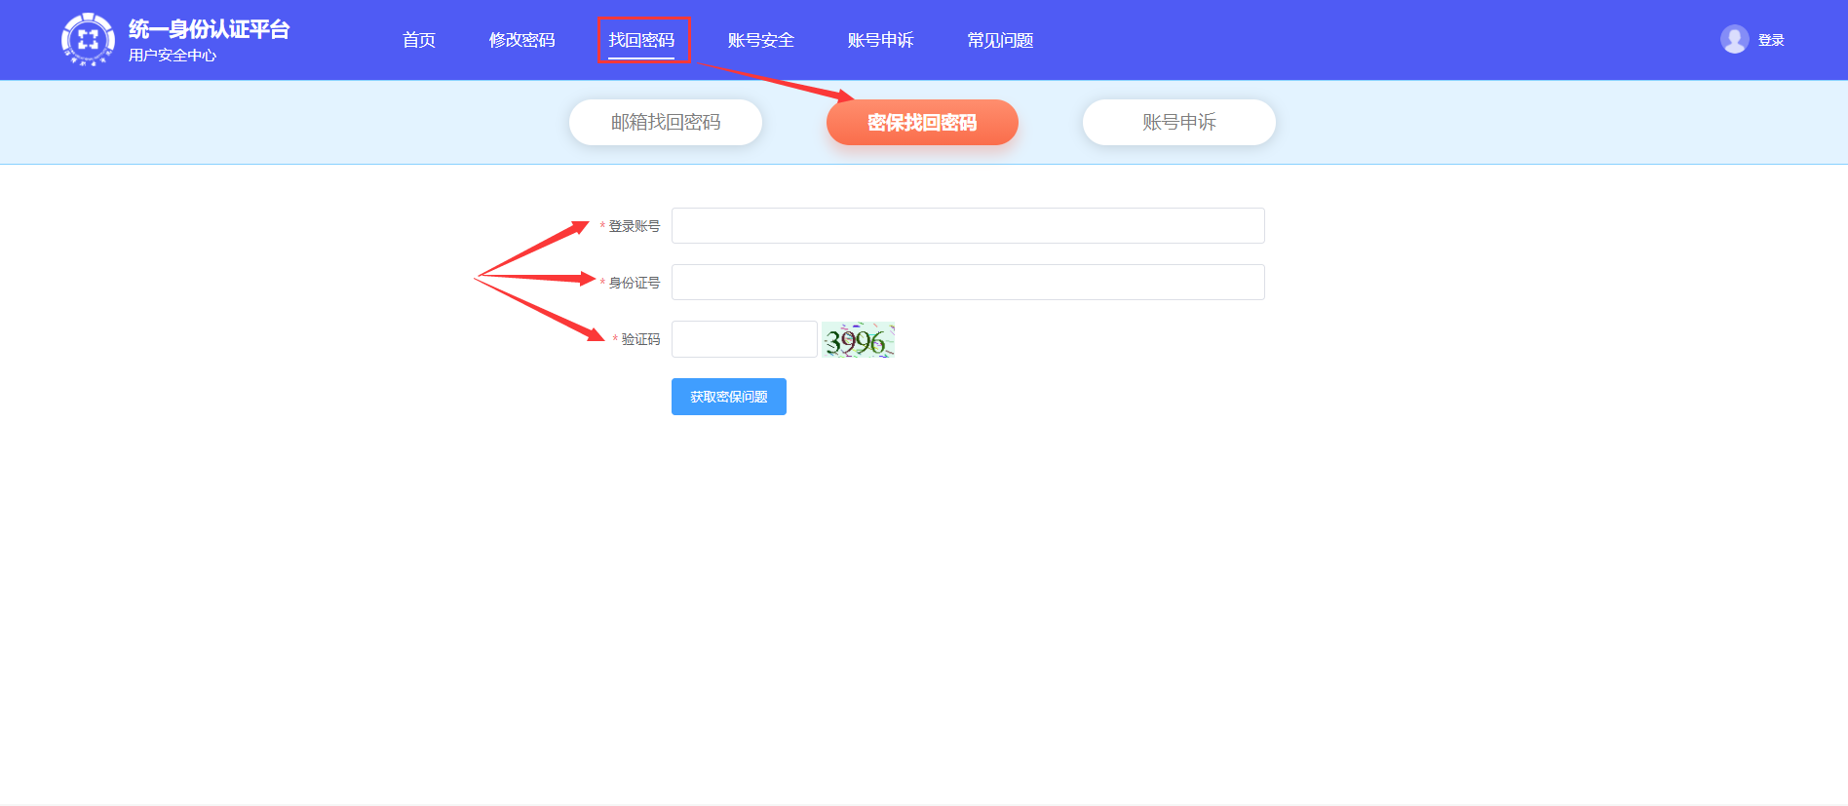Open 常见问题 from the navigation bar
The image size is (1848, 806).
(1000, 40)
